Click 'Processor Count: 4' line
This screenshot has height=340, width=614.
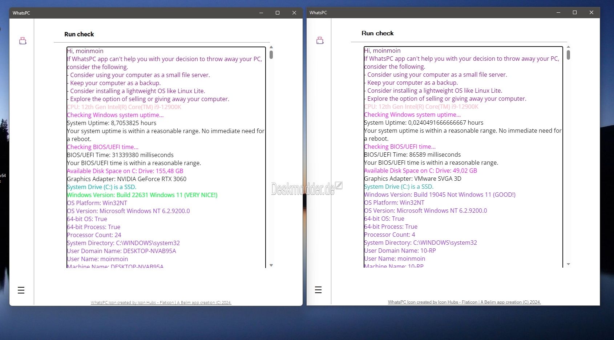(389, 235)
